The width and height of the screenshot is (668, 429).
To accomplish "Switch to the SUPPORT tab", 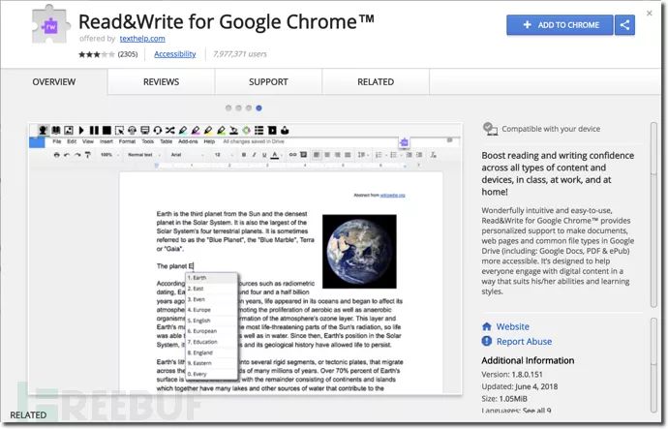I will coord(268,81).
